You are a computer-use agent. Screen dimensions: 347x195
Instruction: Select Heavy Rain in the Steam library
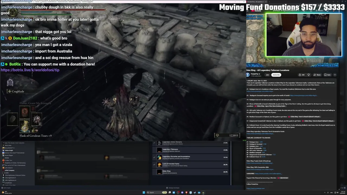(8, 145)
